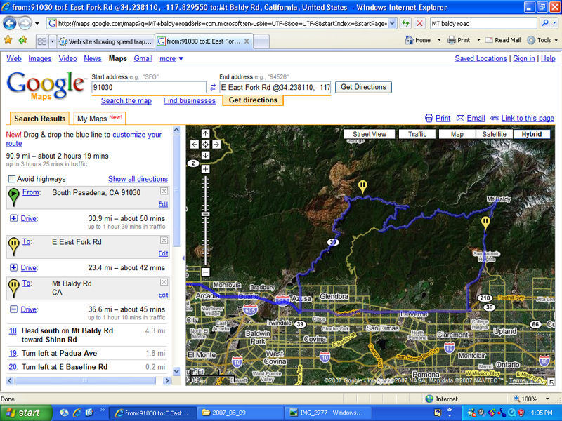Return to last result center button
This screenshot has height=421, width=562.
pos(205,145)
